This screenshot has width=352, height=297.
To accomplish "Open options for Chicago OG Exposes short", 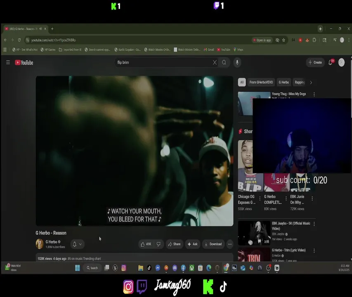I will click(x=260, y=198).
